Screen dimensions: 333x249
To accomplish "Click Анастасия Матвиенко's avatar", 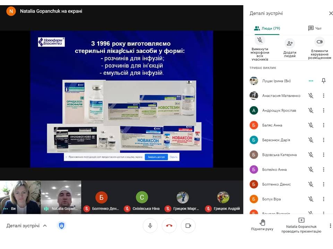I will (254, 96).
